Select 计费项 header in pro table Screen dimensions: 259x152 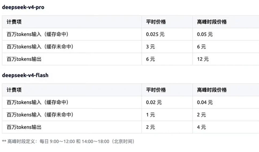point(14,22)
